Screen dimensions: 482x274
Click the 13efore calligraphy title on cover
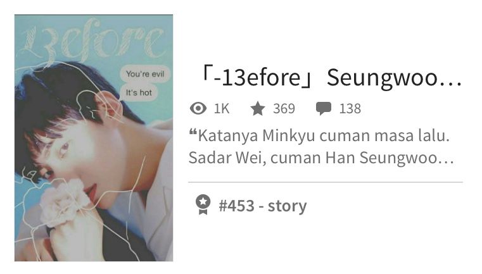pyautogui.click(x=92, y=40)
